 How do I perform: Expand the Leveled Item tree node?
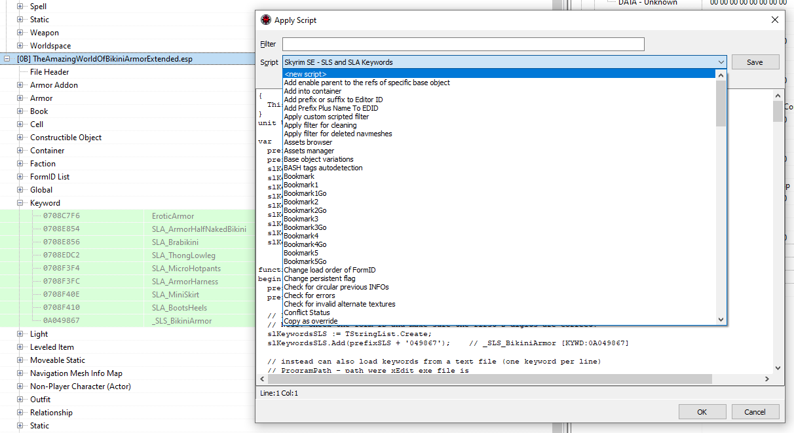[x=20, y=347]
